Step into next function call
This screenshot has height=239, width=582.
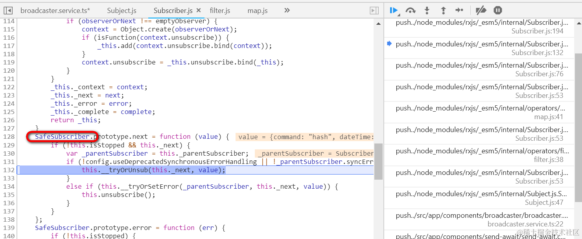[x=427, y=11]
